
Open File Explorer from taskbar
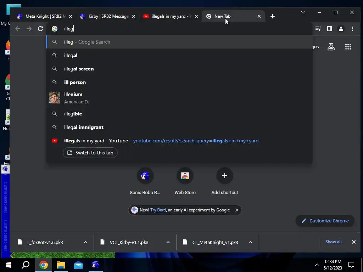pyautogui.click(x=61, y=265)
